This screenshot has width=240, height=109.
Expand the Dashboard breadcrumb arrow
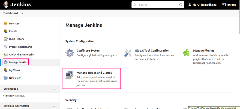(x=22, y=13)
